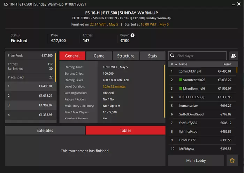Screen dimensions: 244x173
Task: Select player row ILIKECHEEEESE(2)
Action: [202, 97]
